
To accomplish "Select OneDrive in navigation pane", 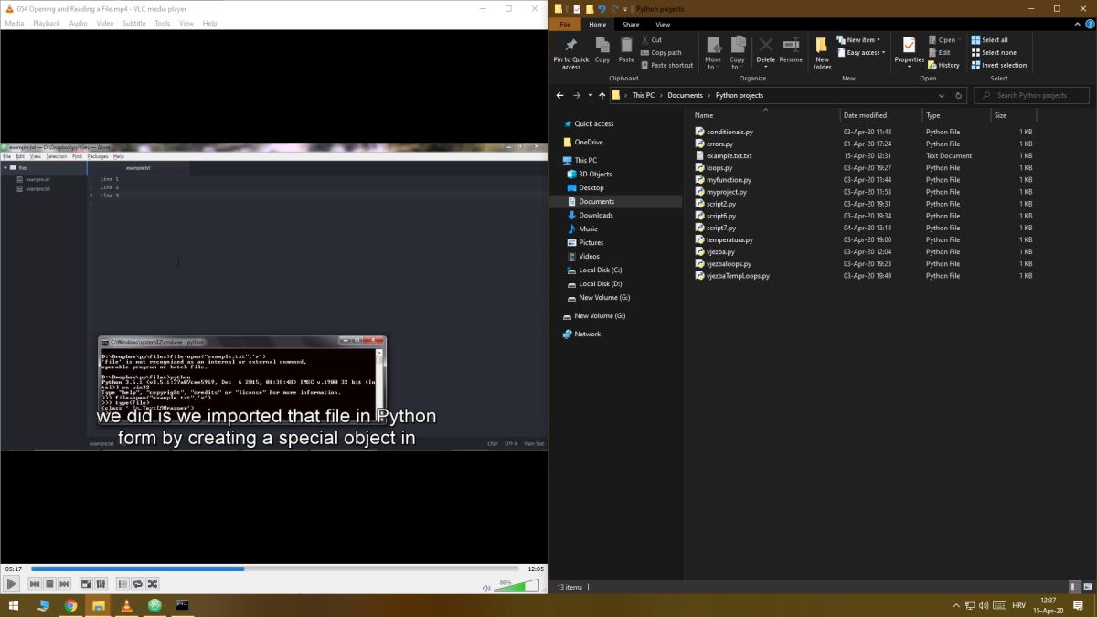I will 588,142.
